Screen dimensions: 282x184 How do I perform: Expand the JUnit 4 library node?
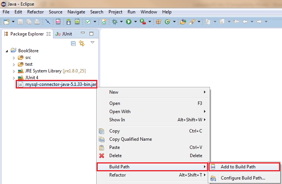pos(14,78)
